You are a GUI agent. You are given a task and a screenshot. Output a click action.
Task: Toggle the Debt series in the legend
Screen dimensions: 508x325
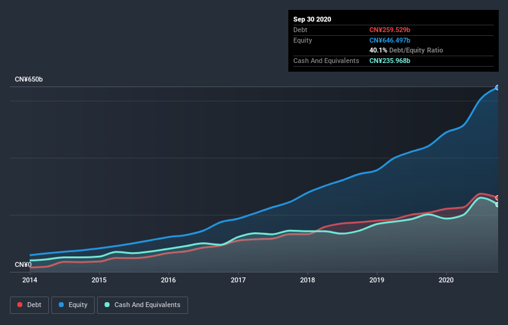(30, 305)
